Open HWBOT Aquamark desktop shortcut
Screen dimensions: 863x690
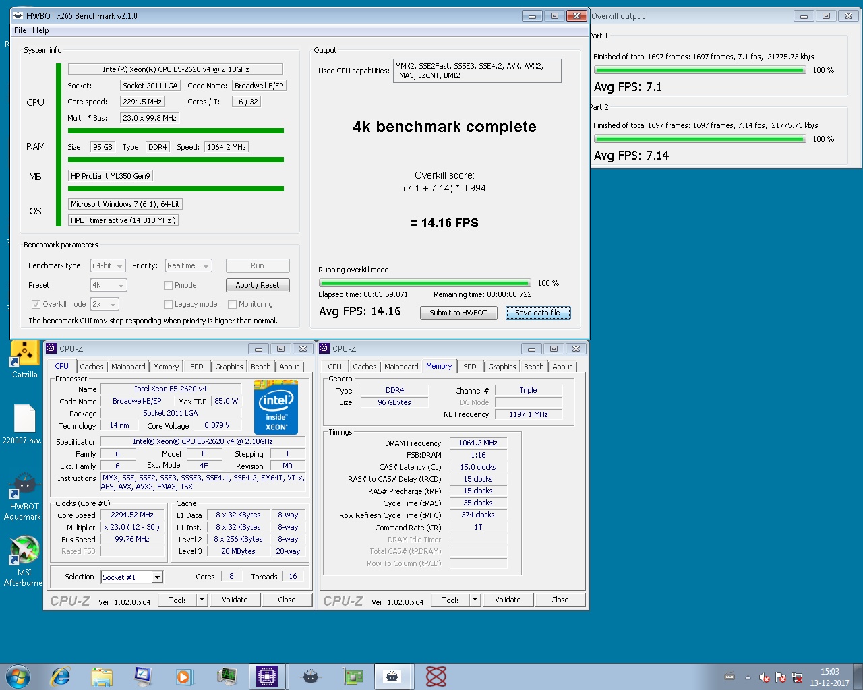point(24,497)
